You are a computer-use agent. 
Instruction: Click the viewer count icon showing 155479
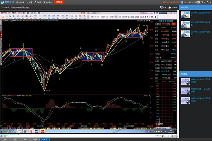coord(169,7)
